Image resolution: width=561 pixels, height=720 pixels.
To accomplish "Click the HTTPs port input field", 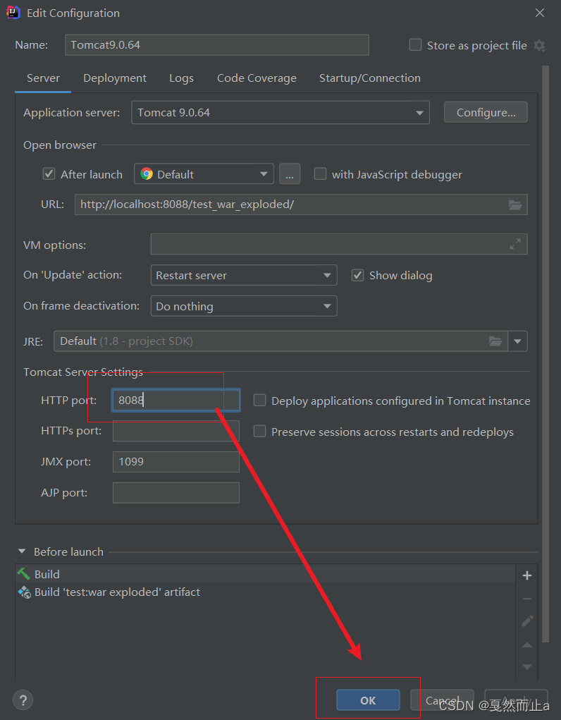I will coord(175,431).
